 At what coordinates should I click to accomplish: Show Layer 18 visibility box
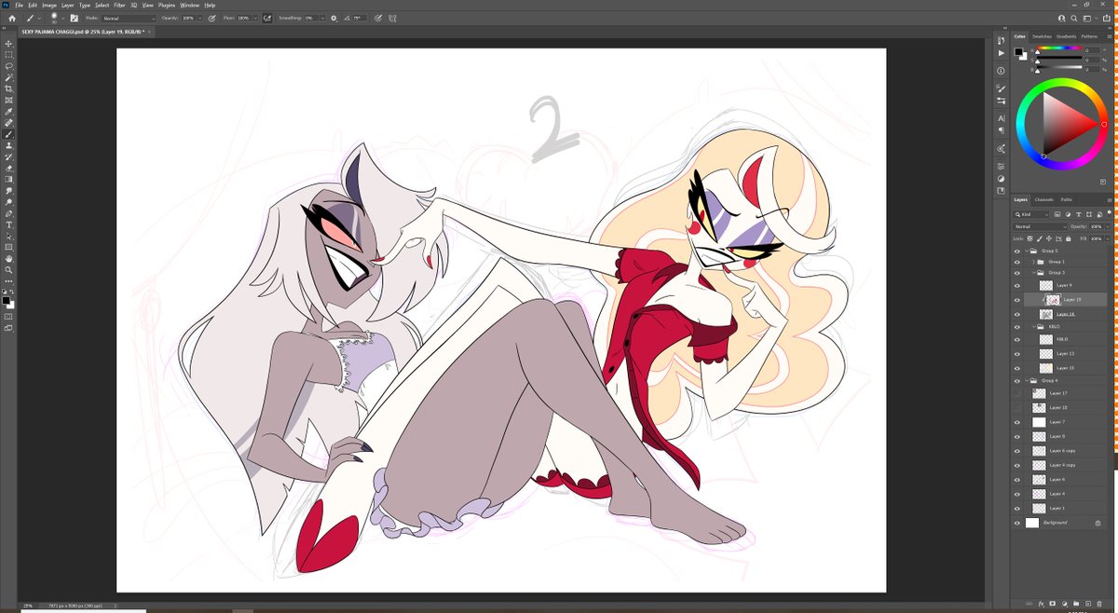(x=1017, y=407)
